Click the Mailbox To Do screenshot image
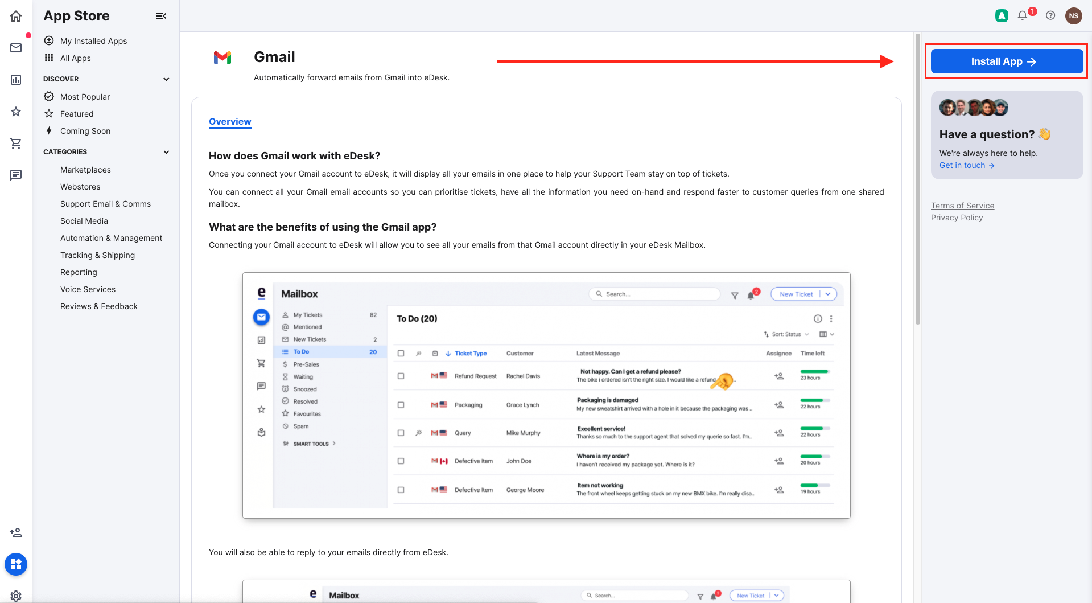This screenshot has width=1092, height=603. click(546, 395)
